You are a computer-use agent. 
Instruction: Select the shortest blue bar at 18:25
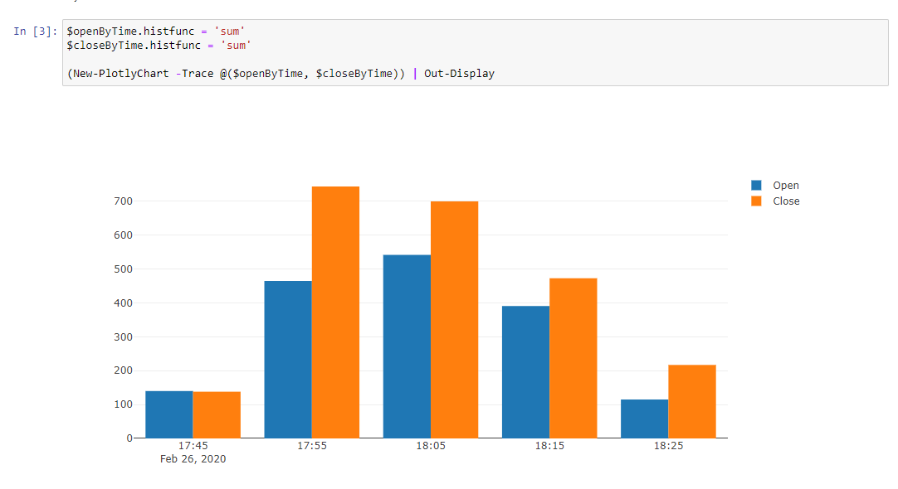coord(644,419)
